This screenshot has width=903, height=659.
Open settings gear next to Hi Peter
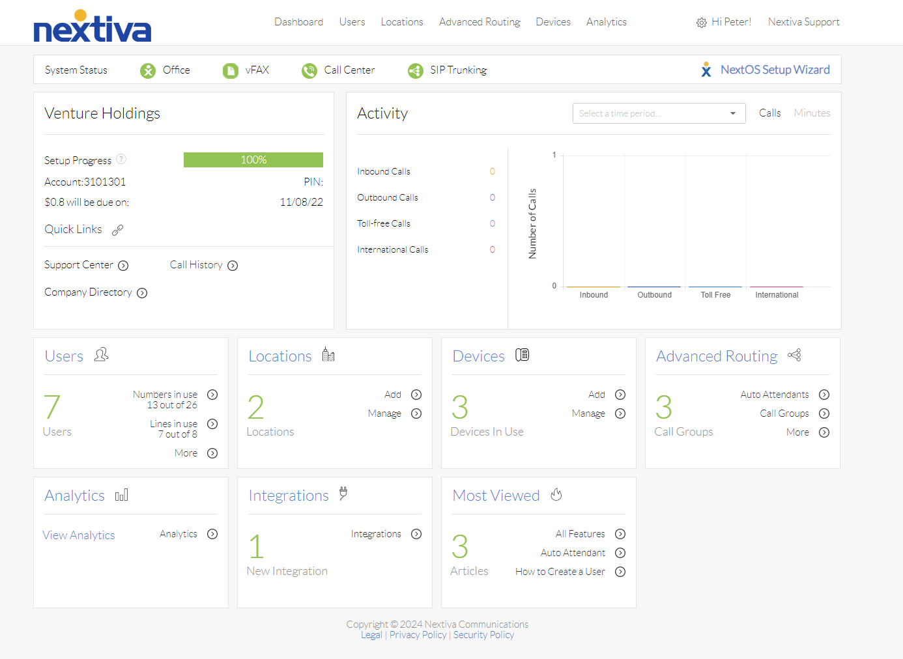click(701, 23)
